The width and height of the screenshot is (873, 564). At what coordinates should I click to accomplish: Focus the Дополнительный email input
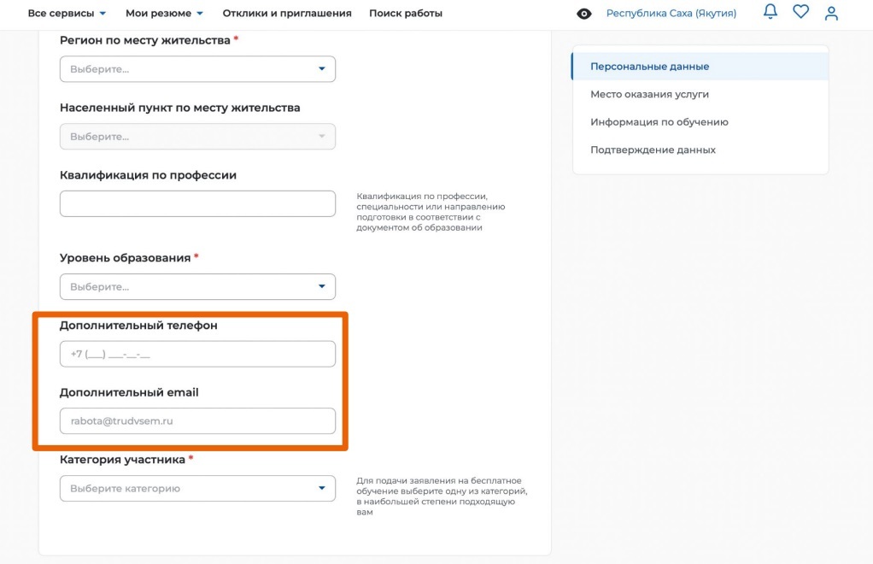pyautogui.click(x=197, y=421)
